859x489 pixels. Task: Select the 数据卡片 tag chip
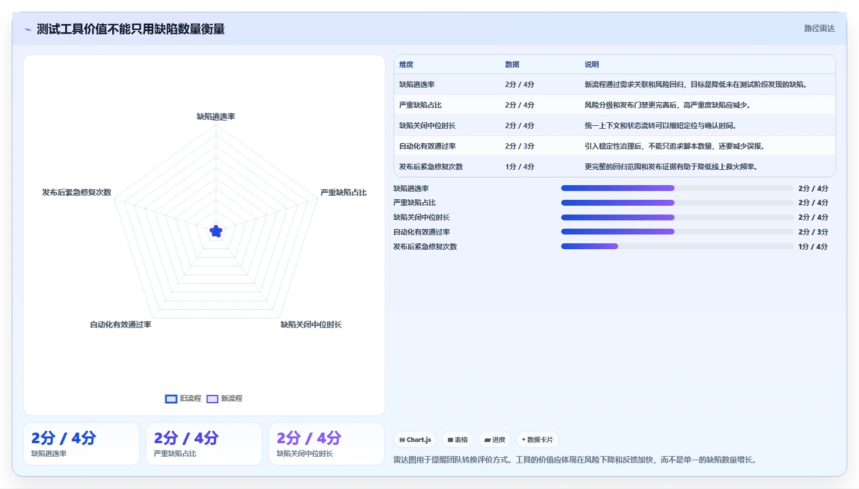tap(537, 440)
